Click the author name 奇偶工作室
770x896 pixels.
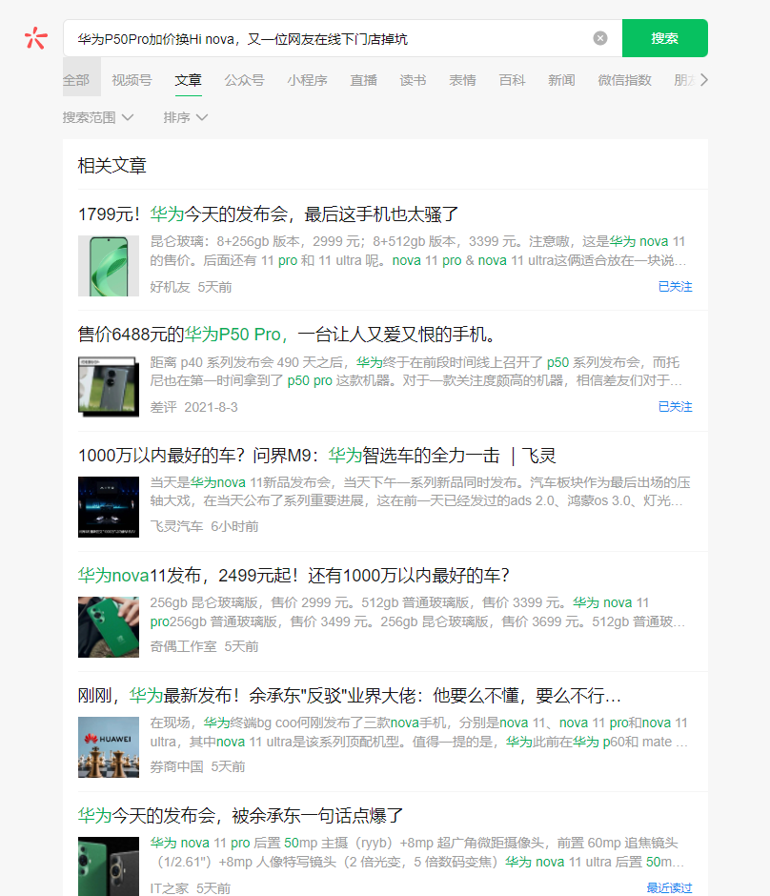(x=183, y=646)
